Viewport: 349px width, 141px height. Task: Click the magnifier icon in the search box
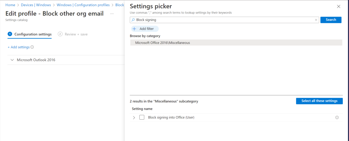[x=133, y=20]
